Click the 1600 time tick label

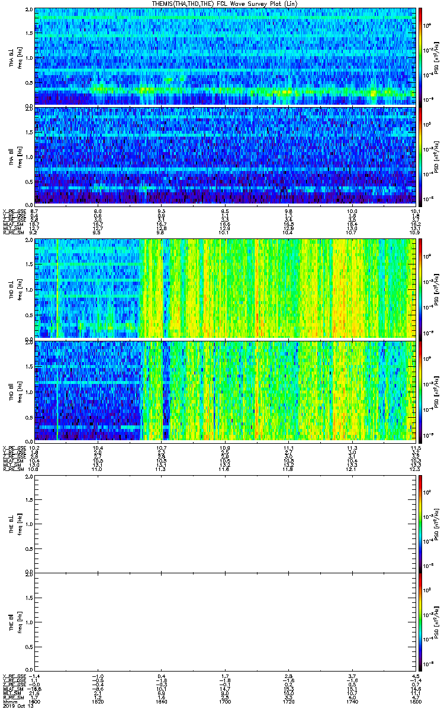click(x=35, y=701)
